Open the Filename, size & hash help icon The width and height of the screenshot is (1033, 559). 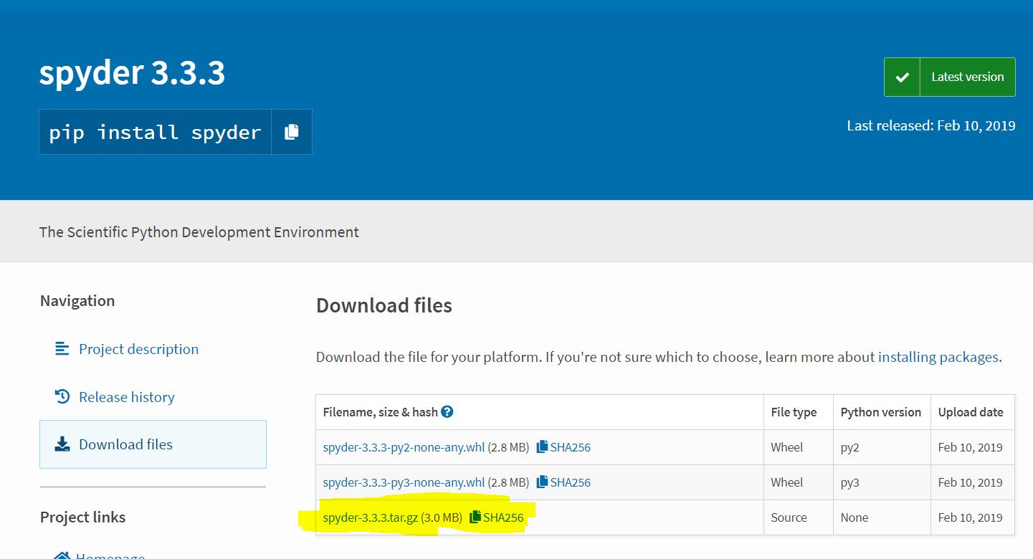pos(447,412)
